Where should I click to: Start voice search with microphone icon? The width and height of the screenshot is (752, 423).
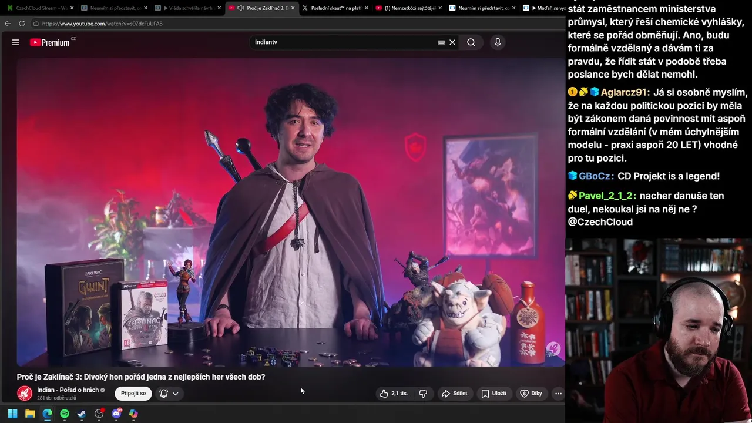[498, 42]
